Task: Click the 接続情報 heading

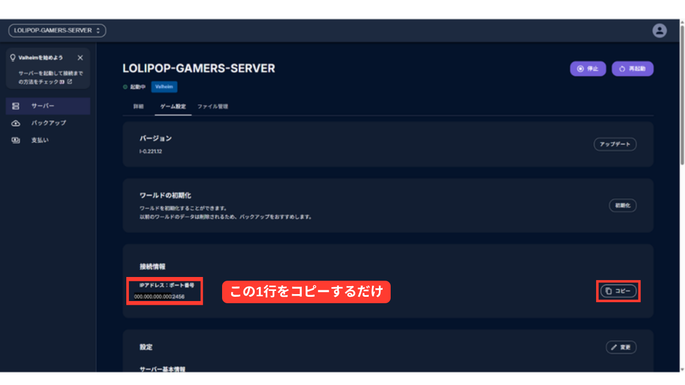Action: tap(153, 266)
